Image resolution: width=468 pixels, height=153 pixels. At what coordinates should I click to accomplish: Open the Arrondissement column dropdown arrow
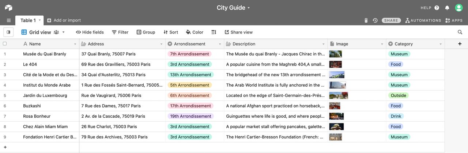point(220,44)
